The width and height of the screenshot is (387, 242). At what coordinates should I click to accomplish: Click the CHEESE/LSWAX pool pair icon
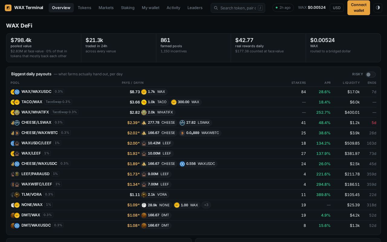point(15,123)
